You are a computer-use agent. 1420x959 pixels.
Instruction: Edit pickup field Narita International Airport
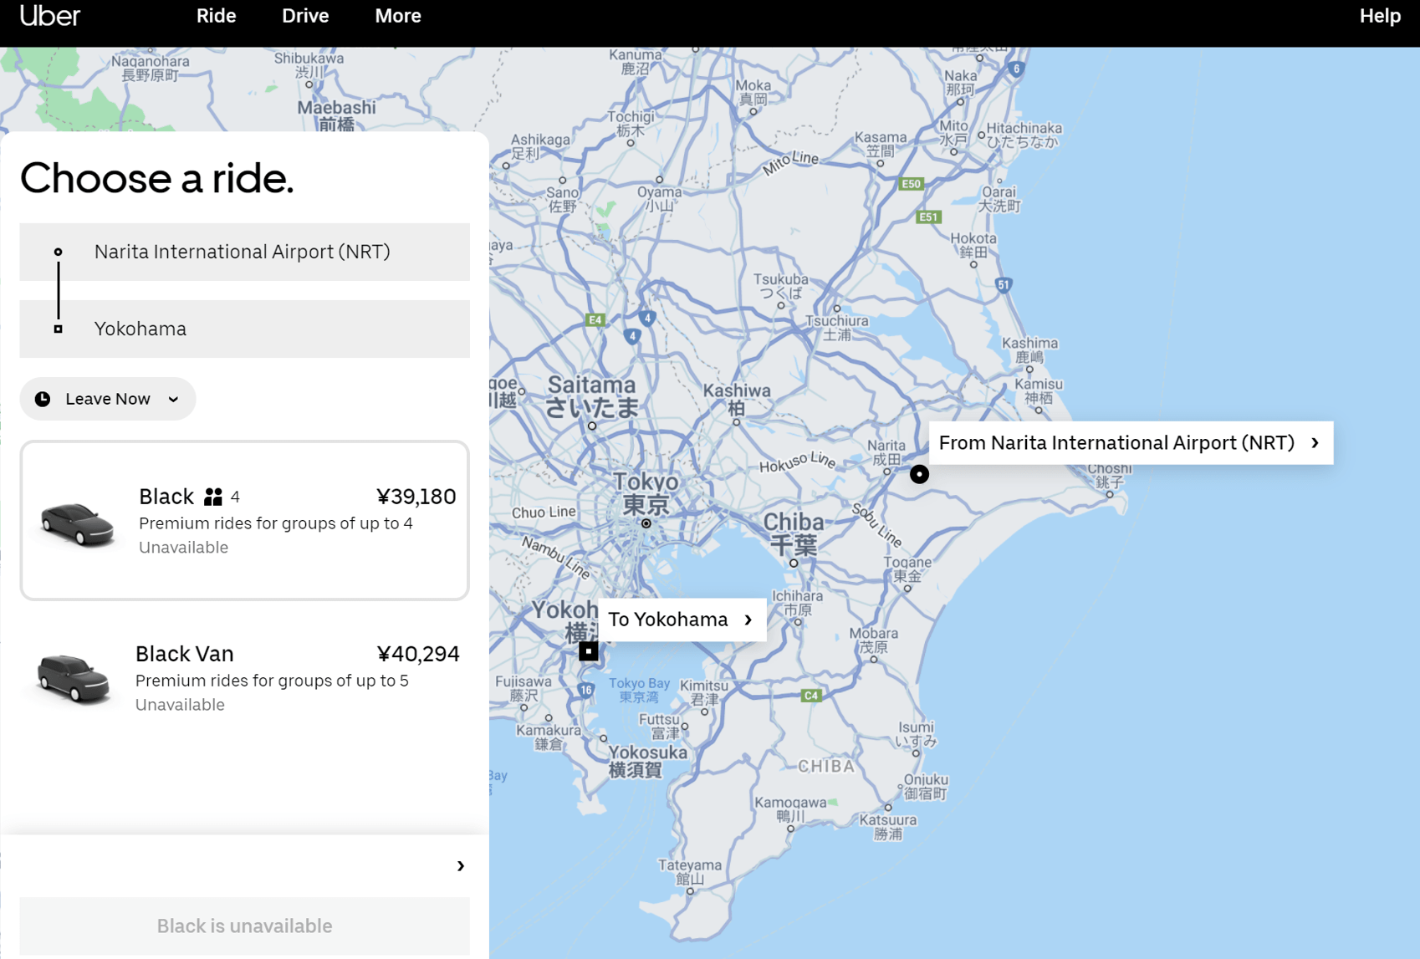(x=244, y=252)
